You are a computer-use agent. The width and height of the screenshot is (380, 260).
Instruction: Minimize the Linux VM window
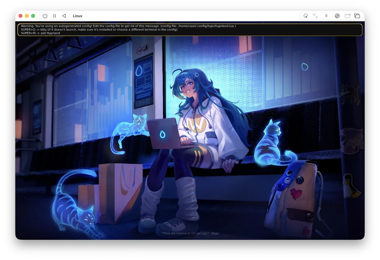click(x=27, y=16)
